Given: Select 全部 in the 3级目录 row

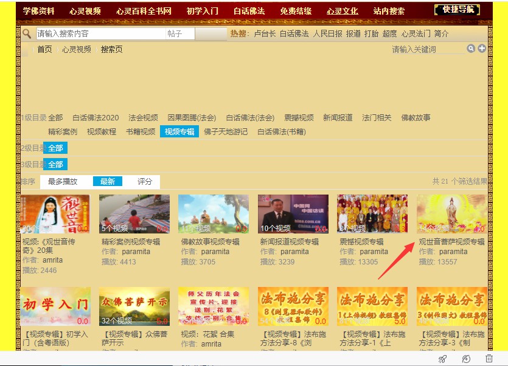Looking at the screenshot, I should (x=55, y=164).
